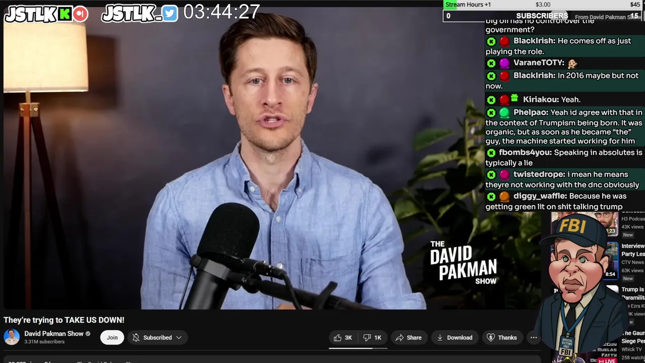Open David Pakman Show channel avatar

12,337
